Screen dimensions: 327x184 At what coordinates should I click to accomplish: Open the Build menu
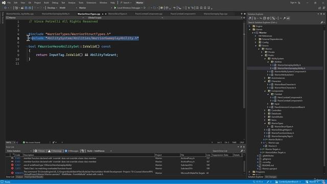(46, 3)
